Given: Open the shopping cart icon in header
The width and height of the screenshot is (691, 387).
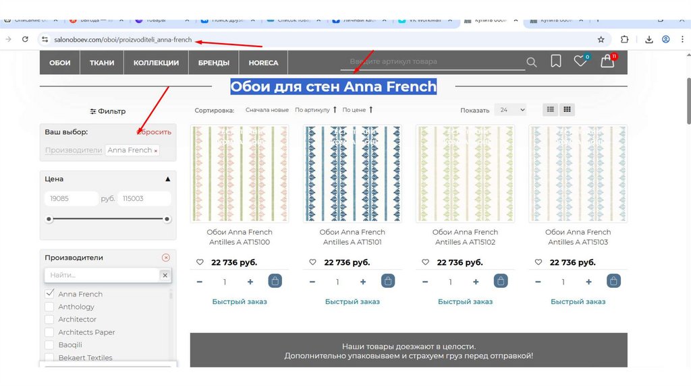Looking at the screenshot, I should click(x=607, y=61).
